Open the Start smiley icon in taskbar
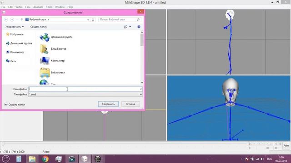The width and height of the screenshot is (291, 163). 6,159
